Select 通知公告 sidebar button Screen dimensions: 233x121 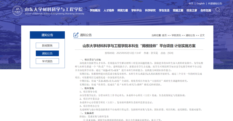pyautogui.click(x=47, y=53)
